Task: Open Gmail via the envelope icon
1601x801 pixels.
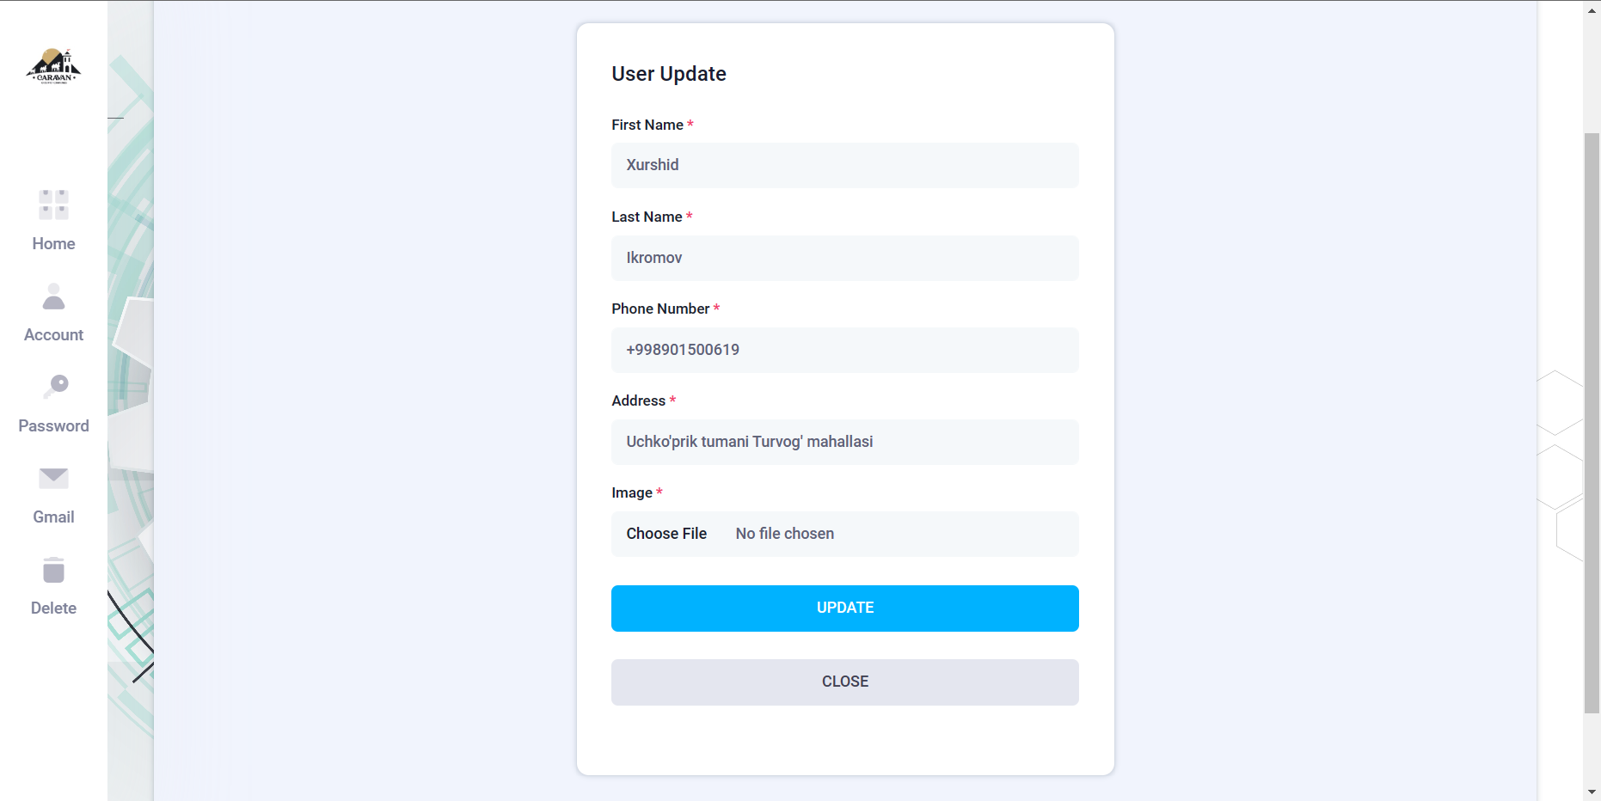Action: [52, 479]
